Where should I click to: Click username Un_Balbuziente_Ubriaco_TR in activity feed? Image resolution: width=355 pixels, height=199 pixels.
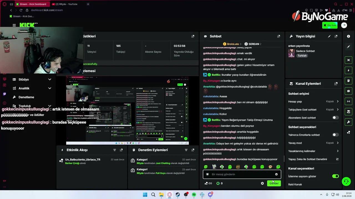[x=83, y=159]
